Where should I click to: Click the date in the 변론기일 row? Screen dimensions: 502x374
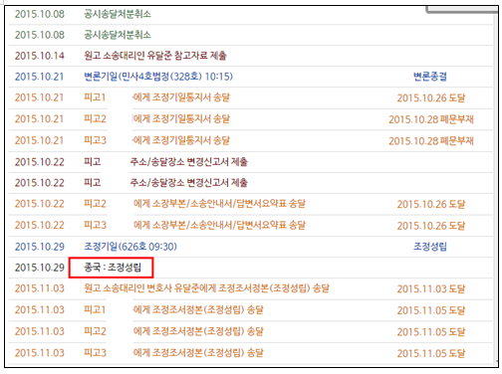coord(39,77)
